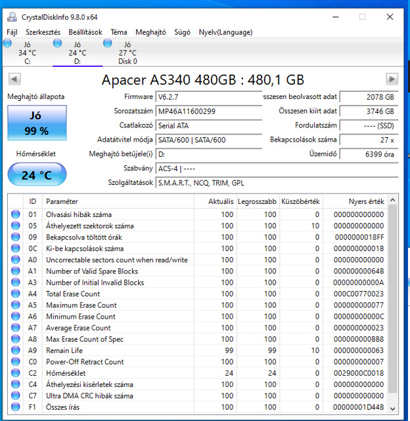Open the Meghajtó menu
This screenshot has width=410, height=421.
150,32
